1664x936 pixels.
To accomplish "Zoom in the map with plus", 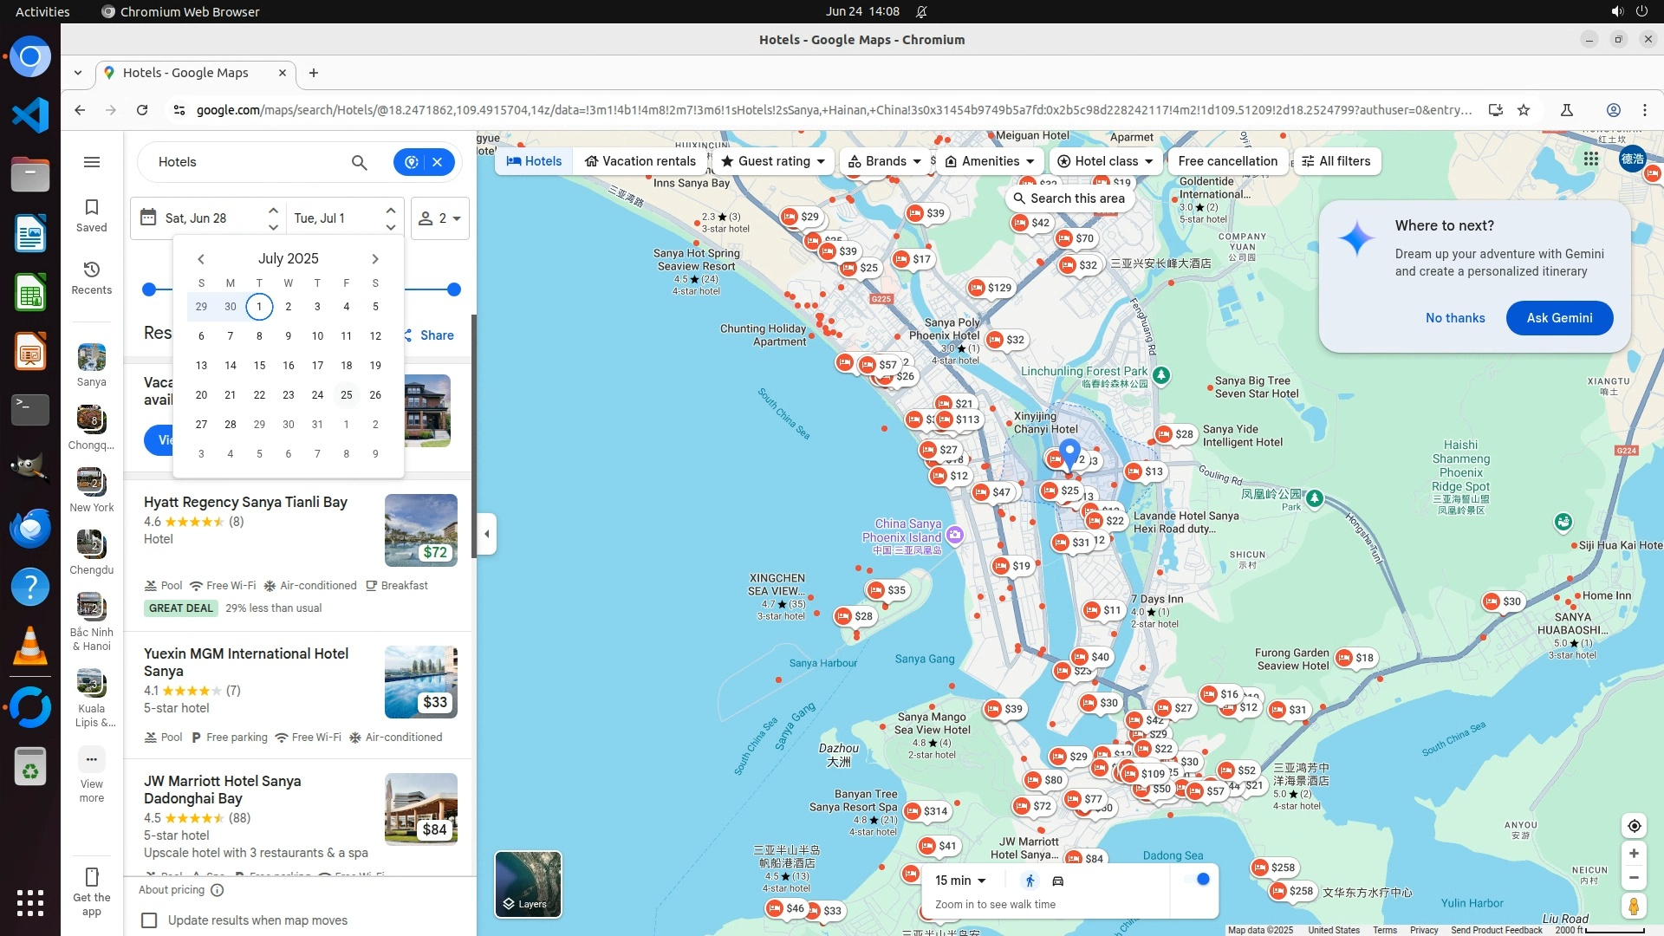I will click(1634, 854).
